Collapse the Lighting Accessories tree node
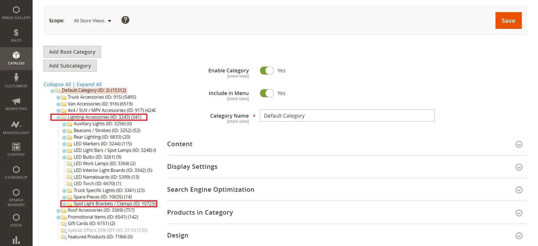 [58, 117]
